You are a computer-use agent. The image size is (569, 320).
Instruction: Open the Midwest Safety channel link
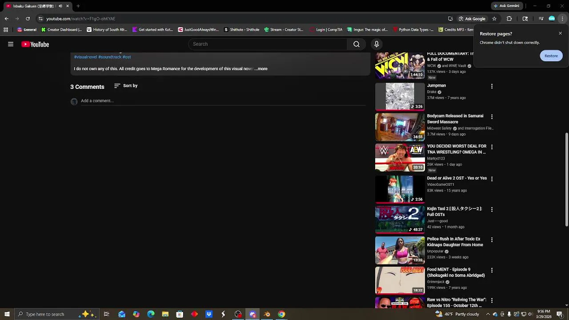439,128
